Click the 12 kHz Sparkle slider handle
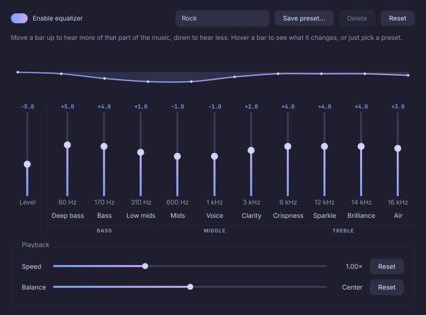 point(324,146)
